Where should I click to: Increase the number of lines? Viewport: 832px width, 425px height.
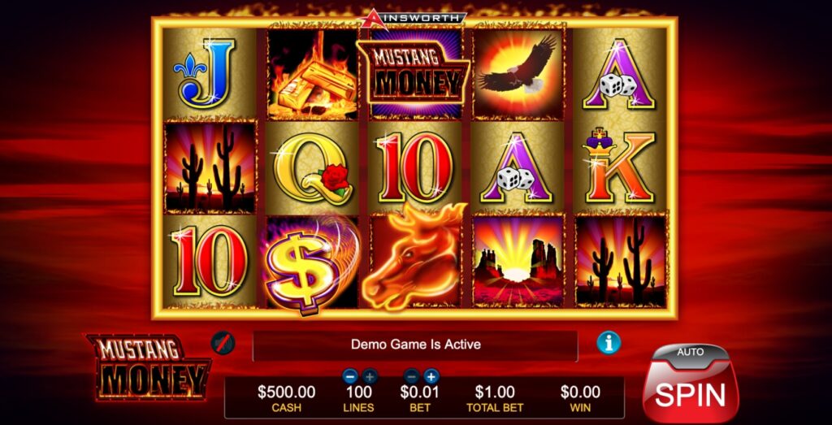[x=370, y=377]
